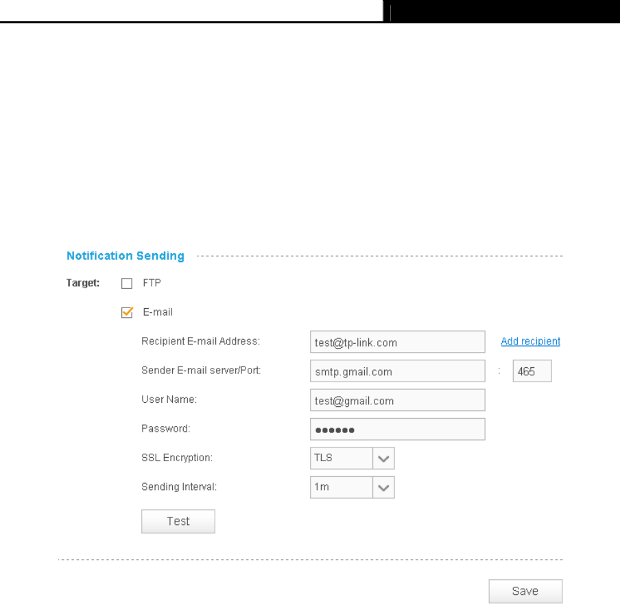Edit the Sender E-mail server field
This screenshot has width=620, height=606.
397,371
